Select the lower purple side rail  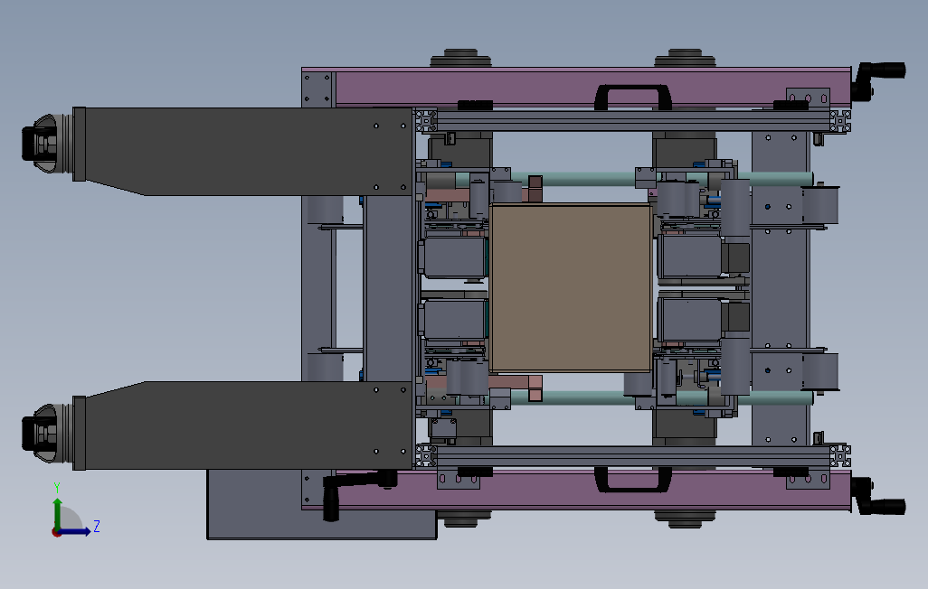592,490
